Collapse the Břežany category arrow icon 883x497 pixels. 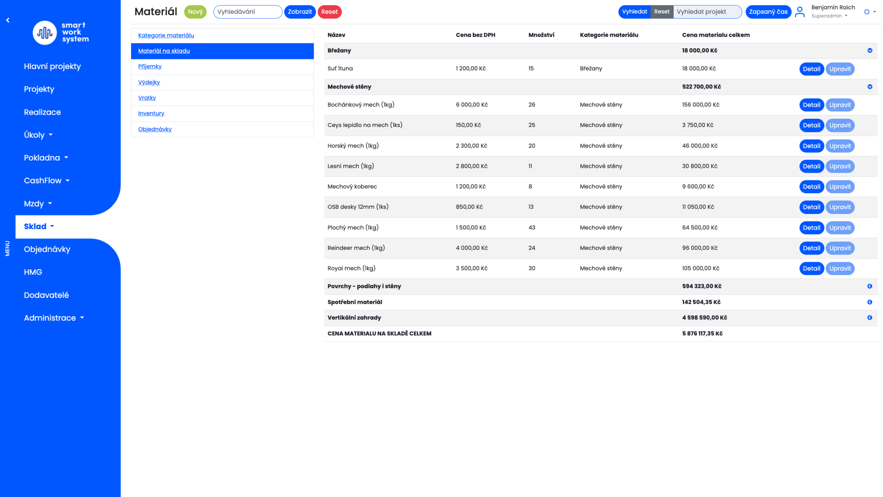pos(870,51)
